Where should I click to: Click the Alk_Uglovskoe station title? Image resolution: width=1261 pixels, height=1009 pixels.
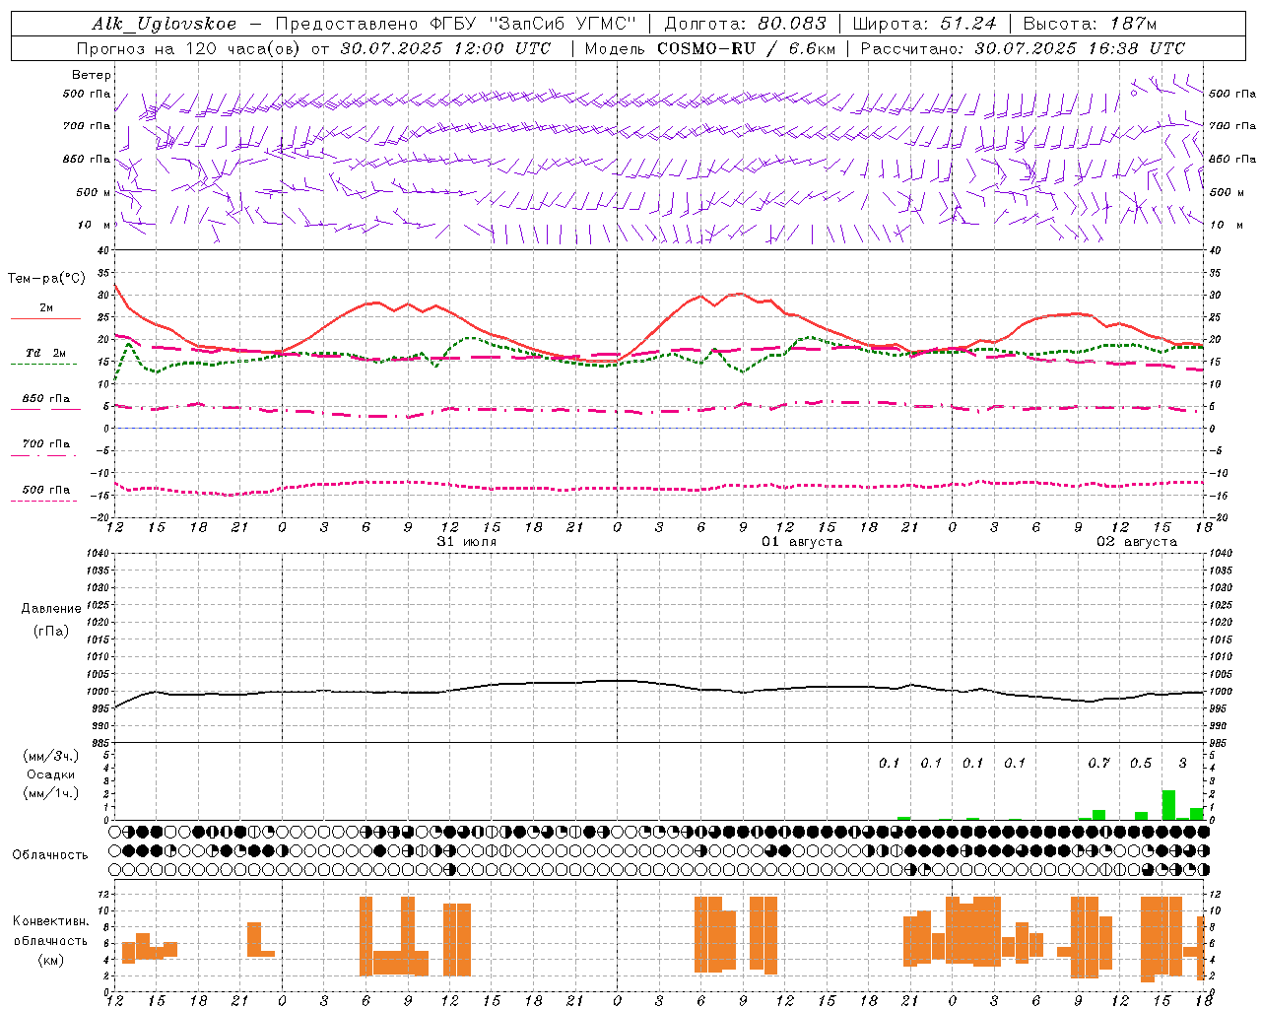pyautogui.click(x=165, y=24)
